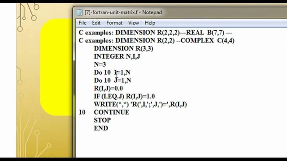The image size is (287, 161).
Task: Open the Help menu
Action: coord(150,23)
